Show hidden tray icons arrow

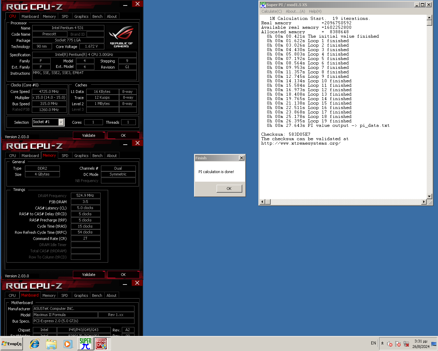click(382, 343)
